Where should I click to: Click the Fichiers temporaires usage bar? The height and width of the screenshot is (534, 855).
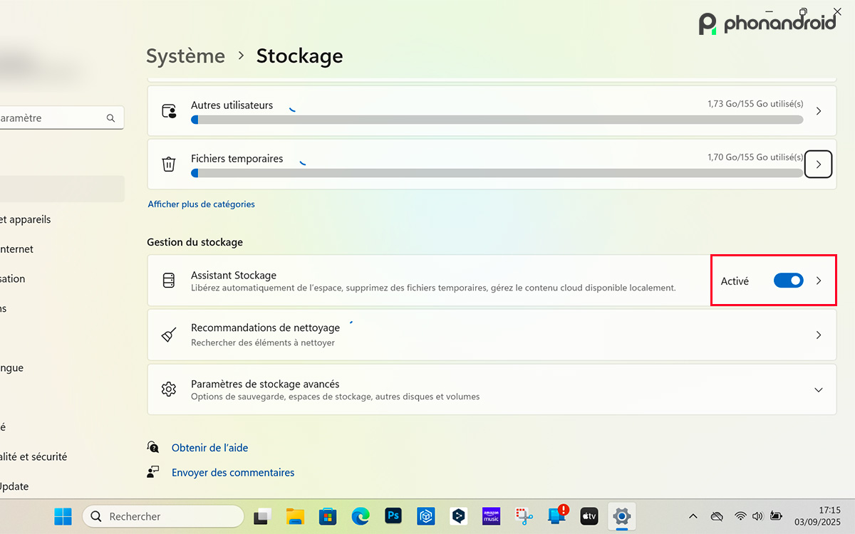(x=498, y=172)
